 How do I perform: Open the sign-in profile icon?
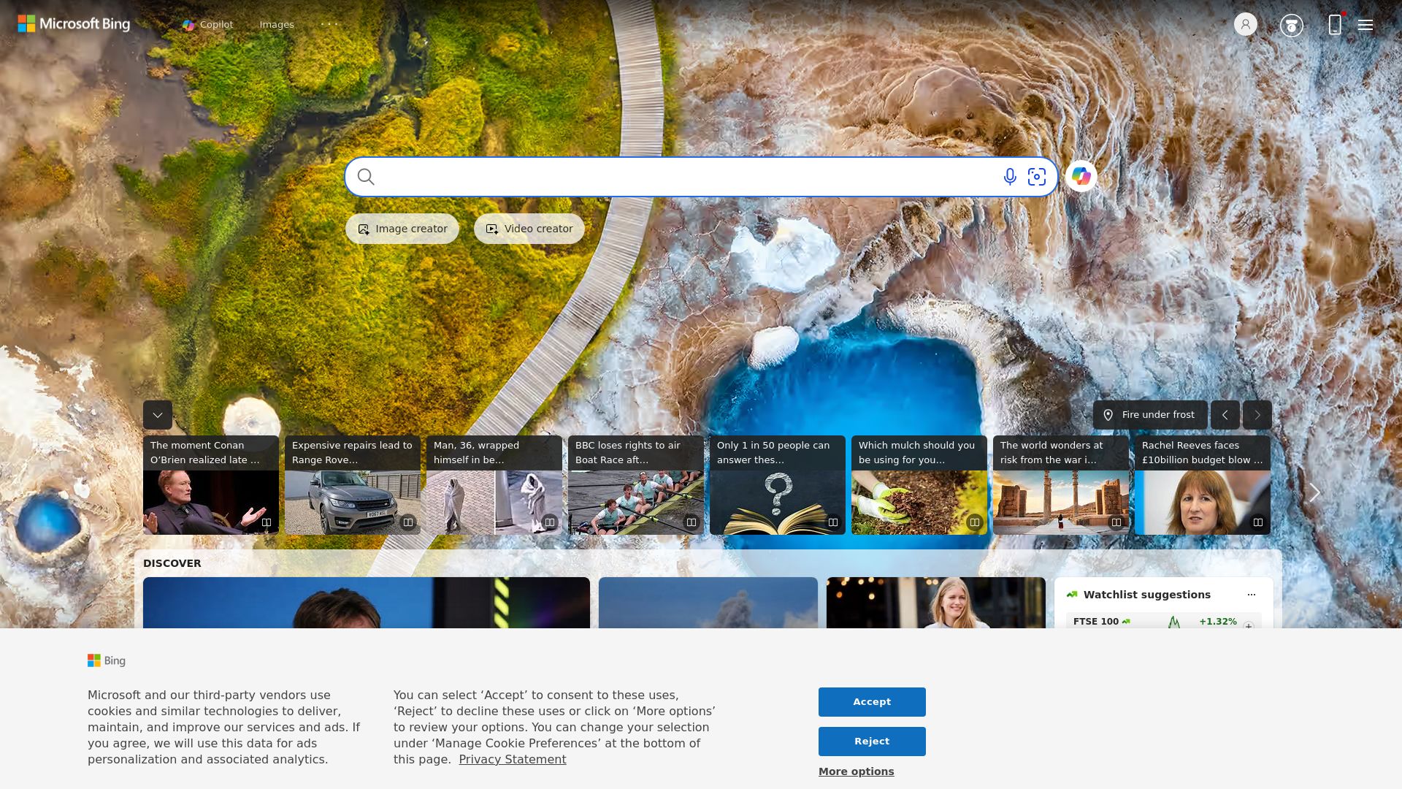pyautogui.click(x=1245, y=24)
